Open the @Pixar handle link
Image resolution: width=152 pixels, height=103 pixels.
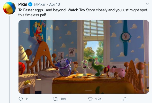(40, 4)
